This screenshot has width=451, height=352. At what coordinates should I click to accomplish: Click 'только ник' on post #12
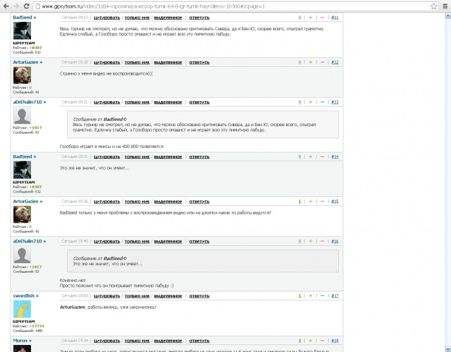137,62
